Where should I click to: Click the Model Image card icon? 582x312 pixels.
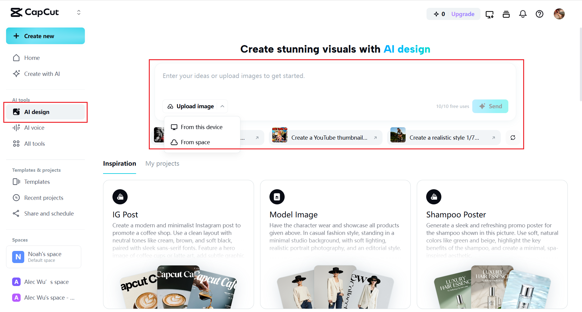pos(277,197)
